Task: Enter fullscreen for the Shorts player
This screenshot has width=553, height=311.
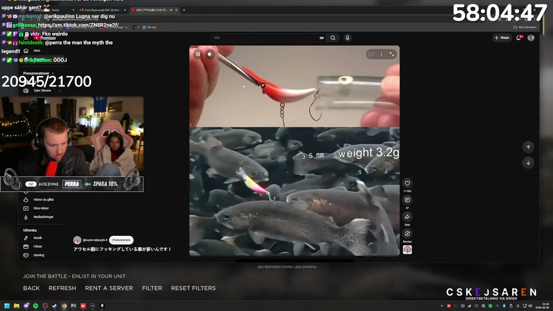Action: [x=392, y=54]
